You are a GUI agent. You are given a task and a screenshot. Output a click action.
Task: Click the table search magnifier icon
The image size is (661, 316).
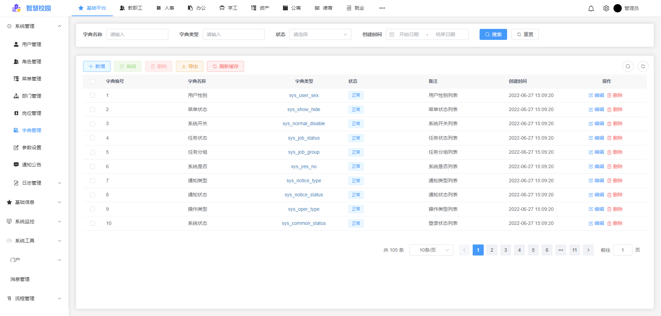click(x=628, y=66)
